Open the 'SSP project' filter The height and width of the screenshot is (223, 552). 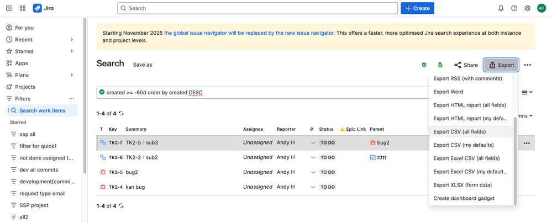(x=34, y=205)
